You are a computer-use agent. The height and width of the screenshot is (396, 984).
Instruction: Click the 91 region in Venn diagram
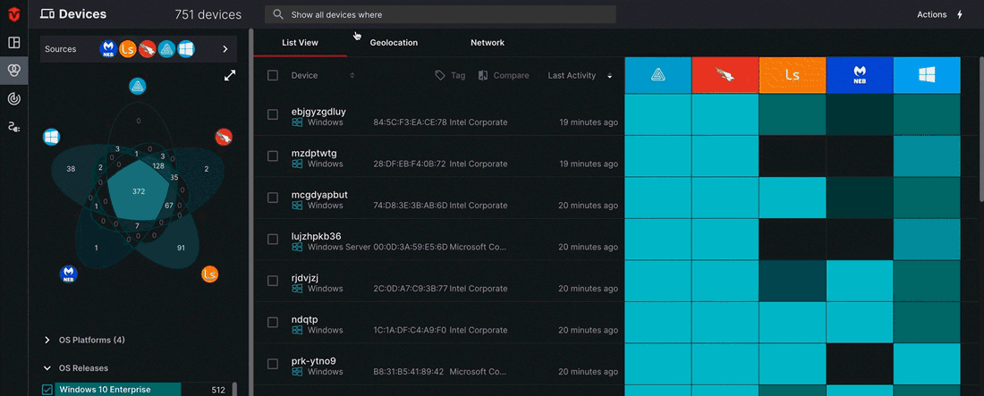(x=181, y=248)
